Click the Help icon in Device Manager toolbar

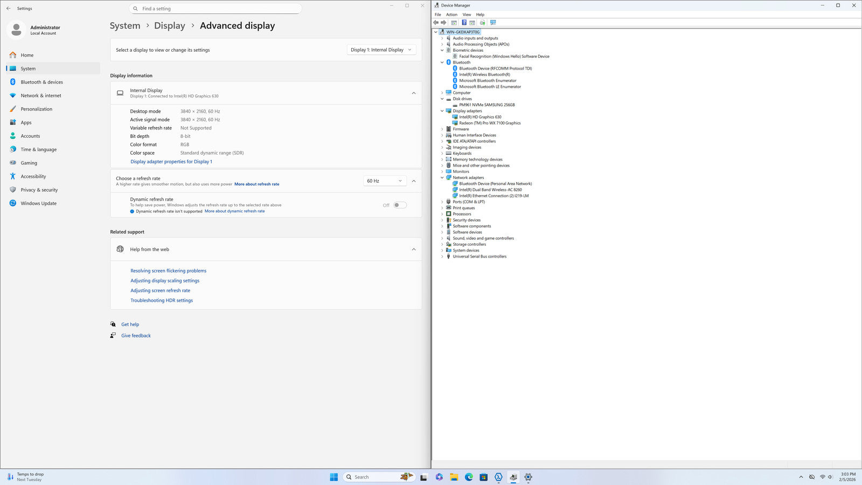tap(464, 23)
